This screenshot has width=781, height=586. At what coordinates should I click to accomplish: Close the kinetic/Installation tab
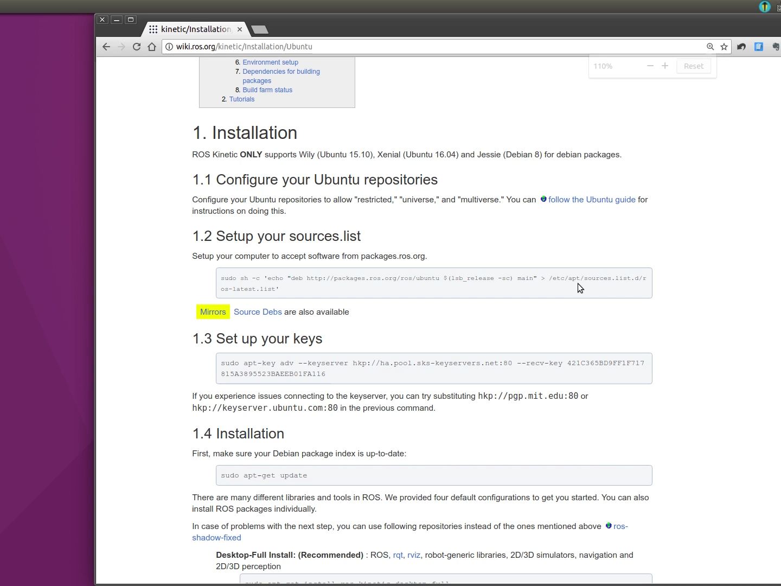coord(240,29)
